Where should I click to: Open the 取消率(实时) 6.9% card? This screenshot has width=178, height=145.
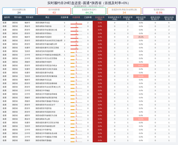pos(159,11)
